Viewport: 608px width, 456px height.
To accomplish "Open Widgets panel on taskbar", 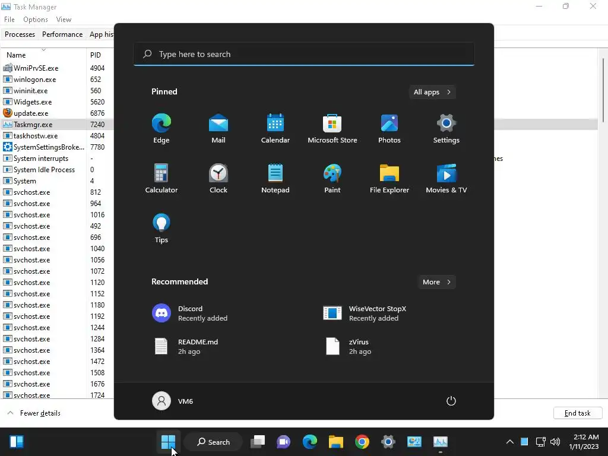I will (16, 442).
